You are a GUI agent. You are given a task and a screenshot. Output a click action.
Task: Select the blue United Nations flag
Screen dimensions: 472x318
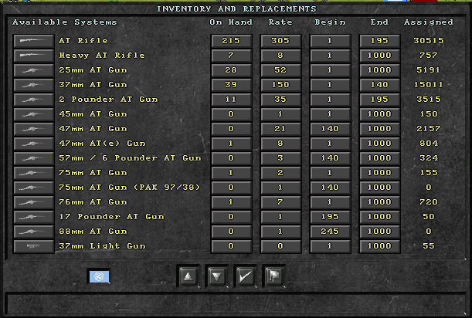pyautogui.click(x=100, y=276)
